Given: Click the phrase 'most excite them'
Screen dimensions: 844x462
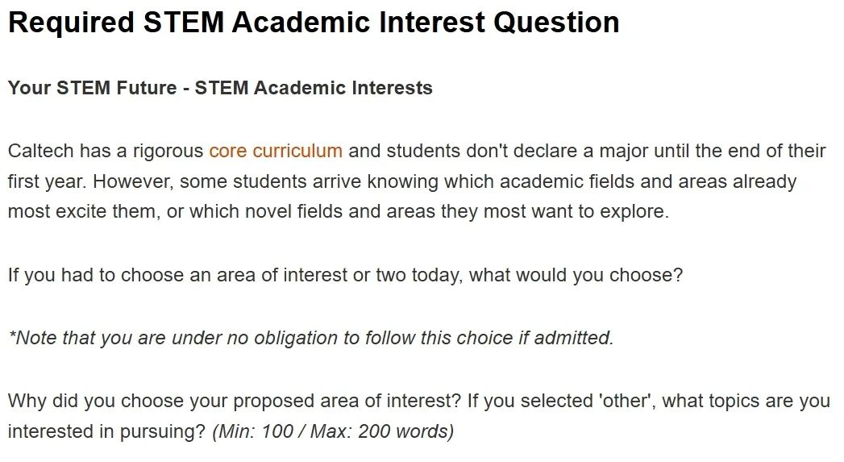Looking at the screenshot, I should (83, 211).
